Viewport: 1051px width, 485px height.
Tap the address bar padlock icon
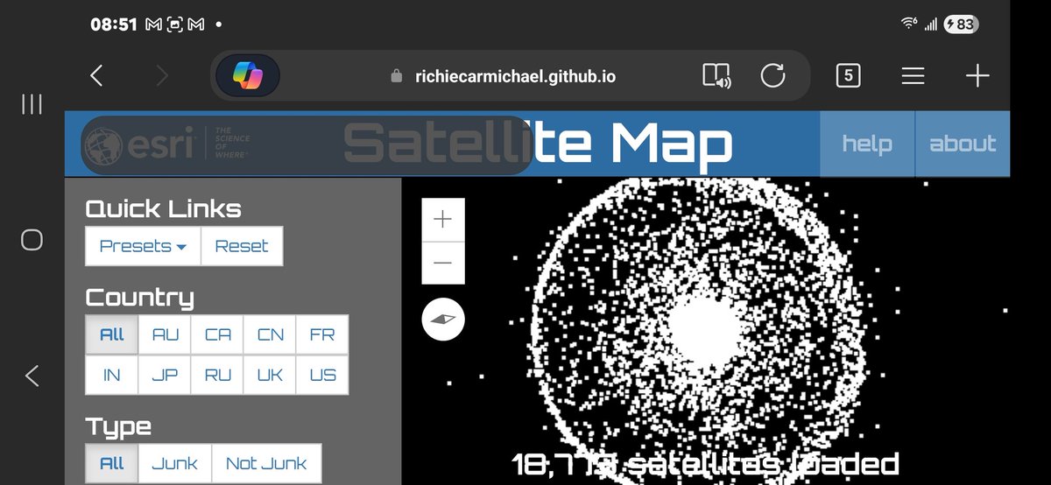click(397, 76)
